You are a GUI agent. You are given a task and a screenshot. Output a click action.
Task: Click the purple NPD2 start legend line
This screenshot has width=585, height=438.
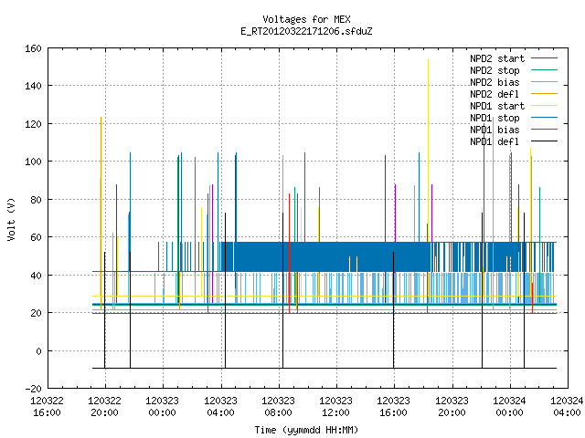(544, 58)
